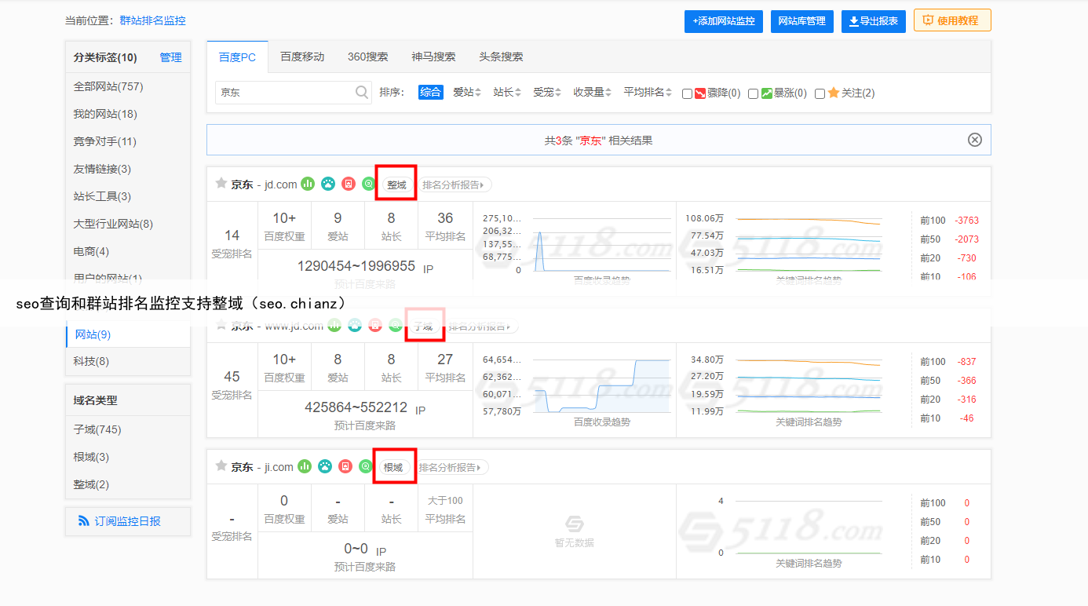The height and width of the screenshot is (606, 1088).
Task: Sort results by 平均排名
Action: tap(647, 93)
